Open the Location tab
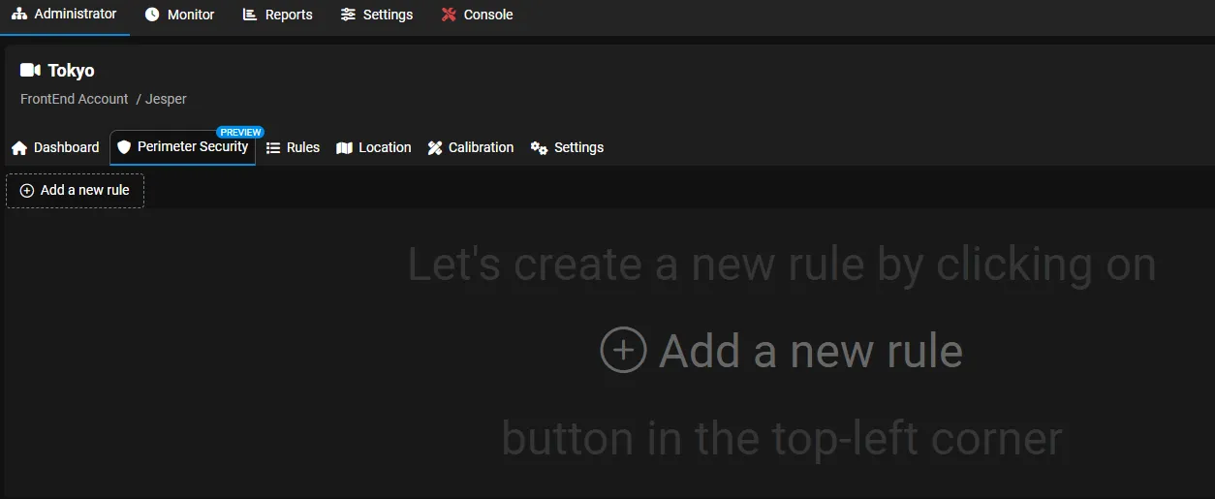The width and height of the screenshot is (1215, 499). (x=373, y=147)
